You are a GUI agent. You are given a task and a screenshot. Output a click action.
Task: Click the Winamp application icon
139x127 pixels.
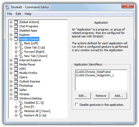16,94
